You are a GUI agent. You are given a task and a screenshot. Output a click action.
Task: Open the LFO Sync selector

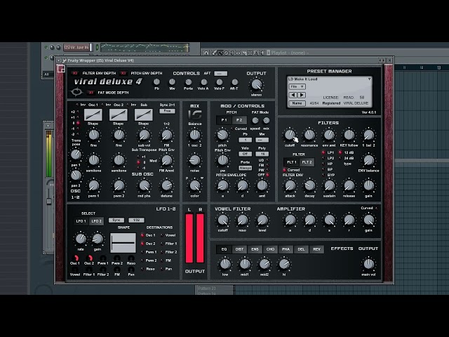click(x=116, y=220)
